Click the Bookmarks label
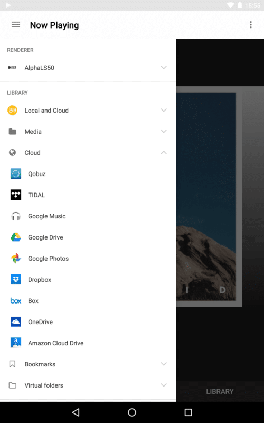This screenshot has width=264, height=423. [40, 364]
